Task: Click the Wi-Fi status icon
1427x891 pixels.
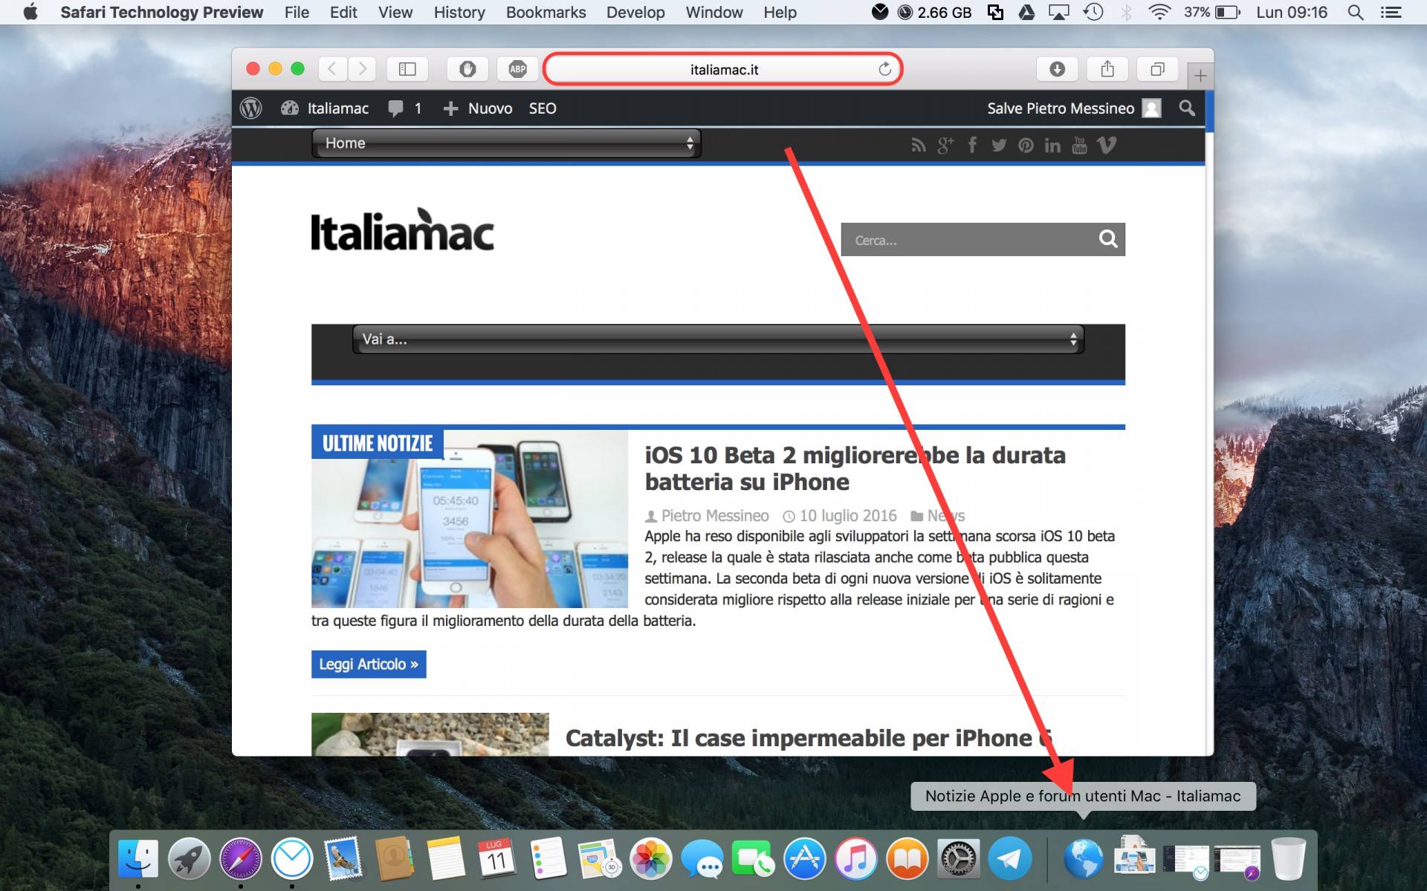Action: [1159, 12]
